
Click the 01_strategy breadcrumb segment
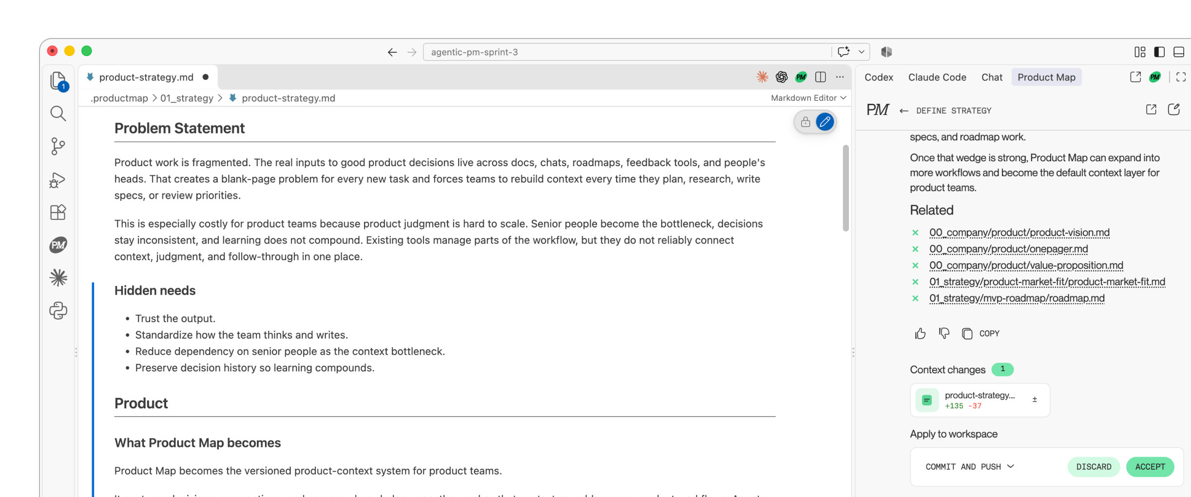[187, 98]
